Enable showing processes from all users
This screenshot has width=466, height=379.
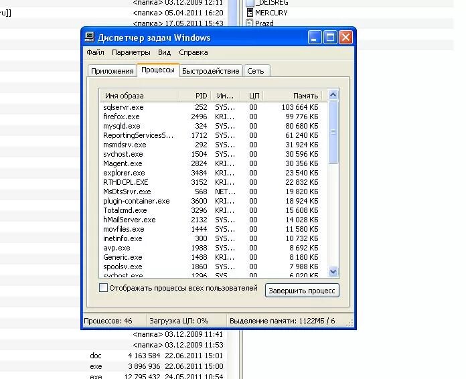pos(103,288)
